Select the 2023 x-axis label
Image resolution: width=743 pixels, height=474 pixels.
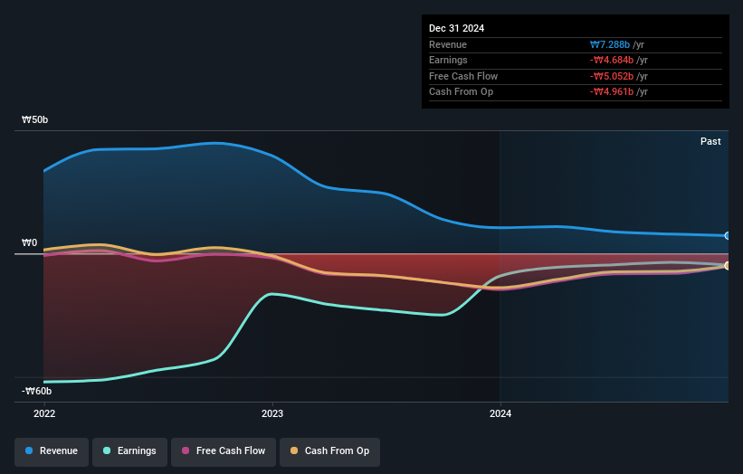(272, 413)
